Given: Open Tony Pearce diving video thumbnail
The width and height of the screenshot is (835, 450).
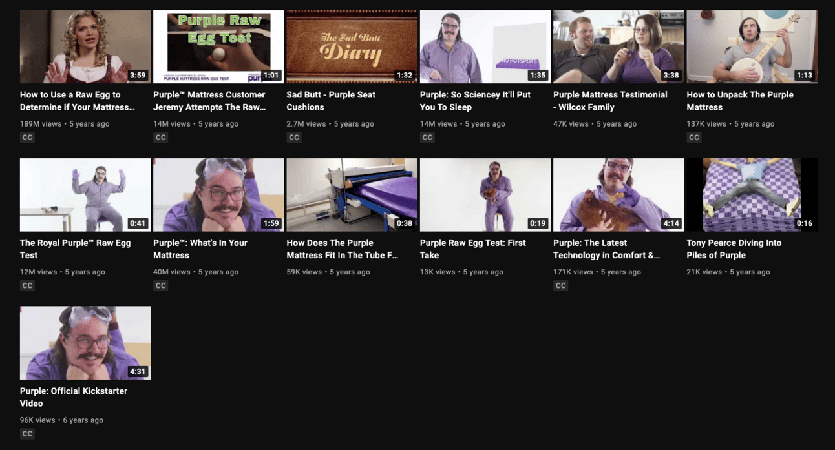Looking at the screenshot, I should 752,194.
